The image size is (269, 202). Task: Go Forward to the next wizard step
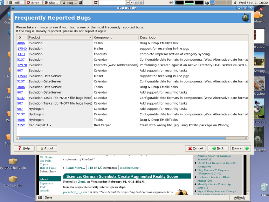click(x=240, y=148)
